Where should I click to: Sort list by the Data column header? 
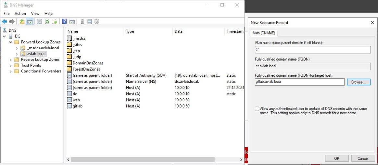pyautogui.click(x=198, y=31)
